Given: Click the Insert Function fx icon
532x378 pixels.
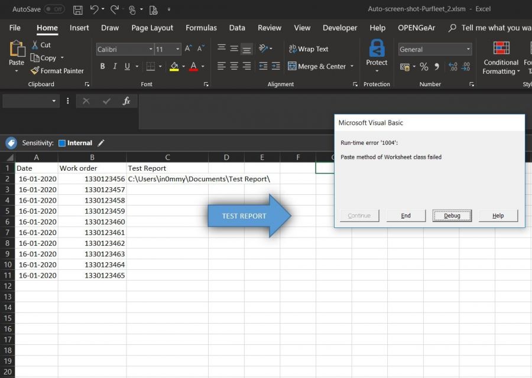Looking at the screenshot, I should [x=126, y=101].
